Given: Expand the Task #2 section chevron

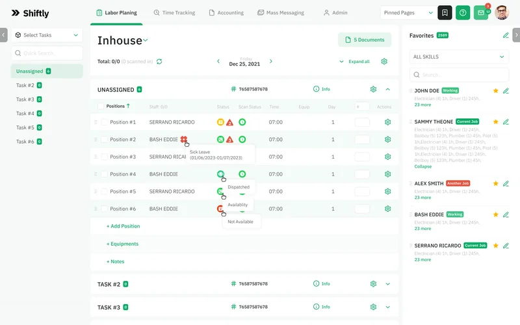Looking at the screenshot, I should click(x=387, y=284).
